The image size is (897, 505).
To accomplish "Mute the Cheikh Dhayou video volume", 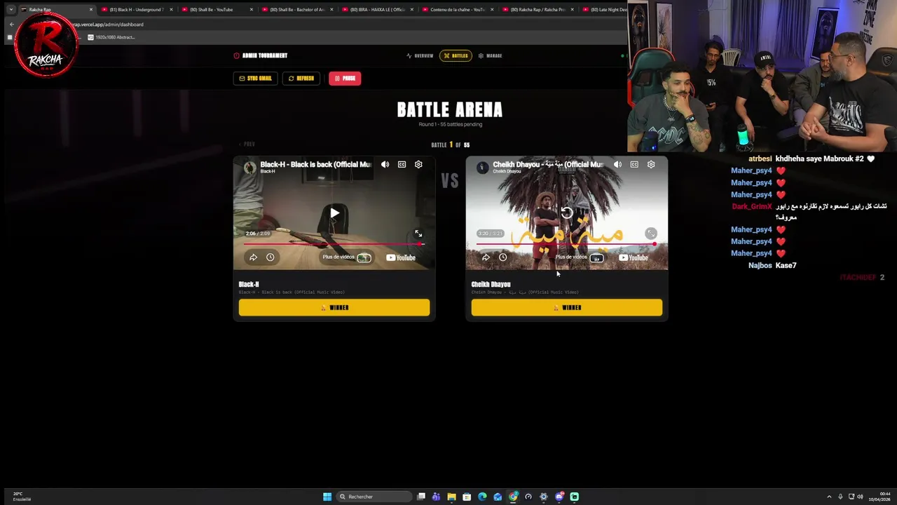I will click(x=617, y=164).
